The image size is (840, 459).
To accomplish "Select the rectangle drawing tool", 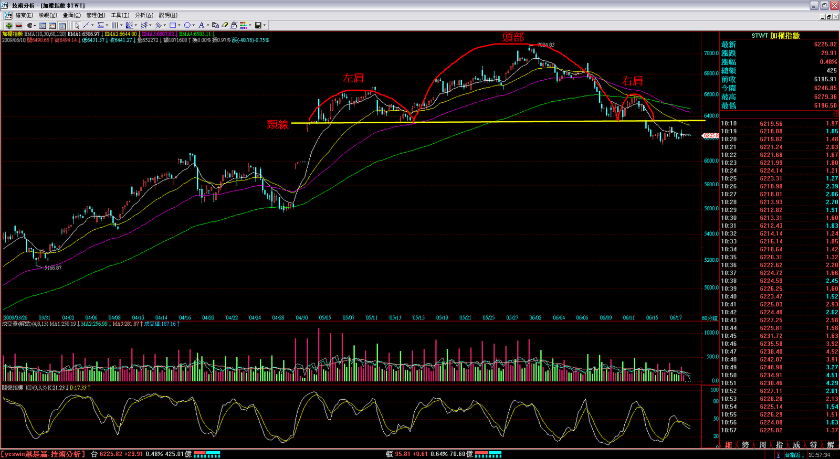I will pos(173,25).
